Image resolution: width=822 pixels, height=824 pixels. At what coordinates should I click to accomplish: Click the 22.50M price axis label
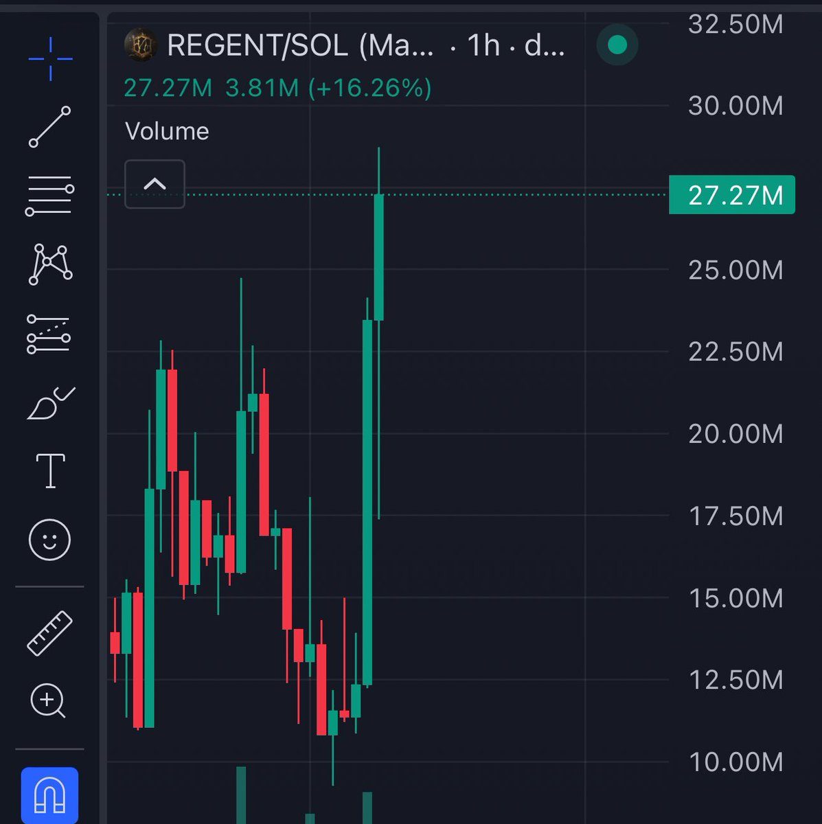click(x=735, y=352)
